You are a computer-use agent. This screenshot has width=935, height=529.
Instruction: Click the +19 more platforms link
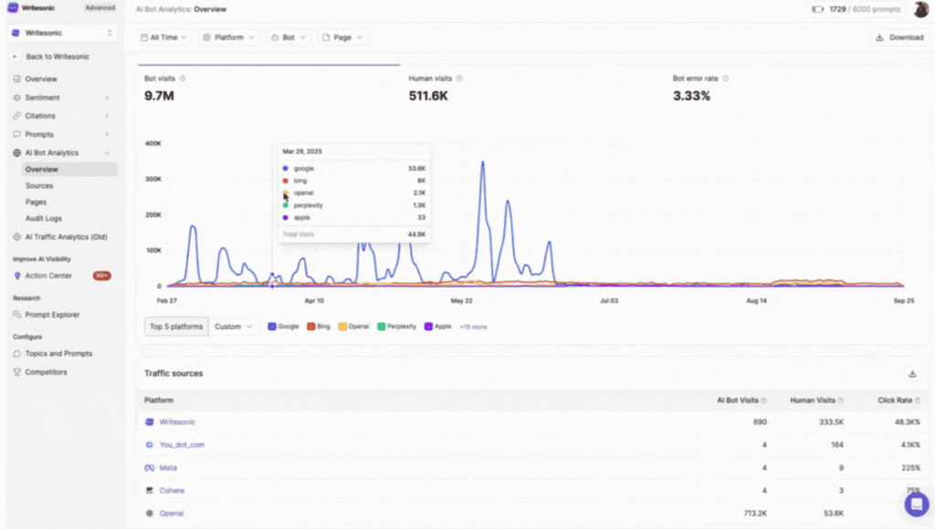click(x=473, y=327)
